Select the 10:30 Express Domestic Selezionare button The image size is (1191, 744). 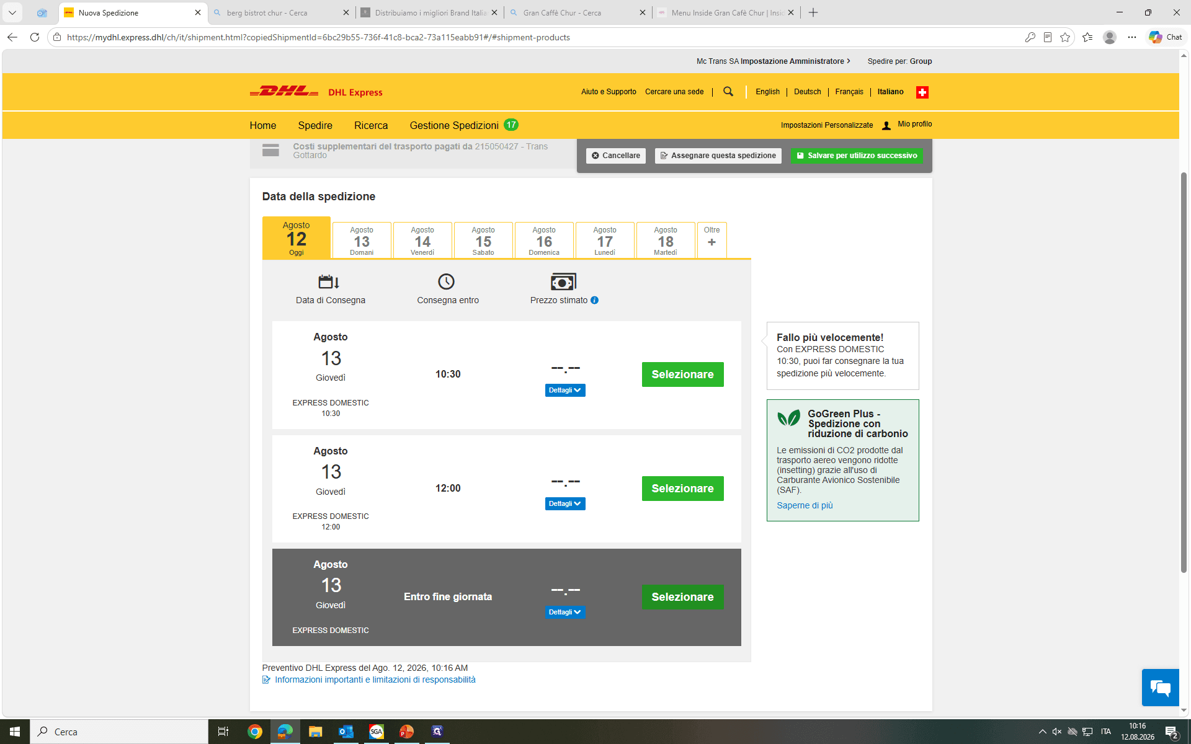pos(682,374)
